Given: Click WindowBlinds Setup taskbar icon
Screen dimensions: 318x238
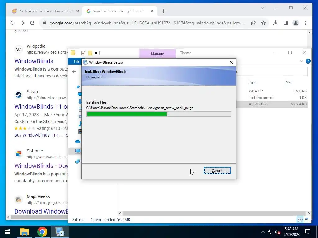Looking at the screenshot, I should (60, 232).
